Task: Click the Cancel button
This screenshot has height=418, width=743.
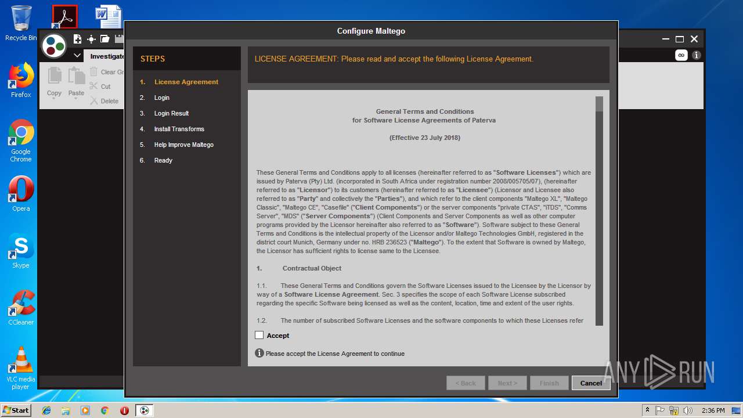Action: pos(591,383)
